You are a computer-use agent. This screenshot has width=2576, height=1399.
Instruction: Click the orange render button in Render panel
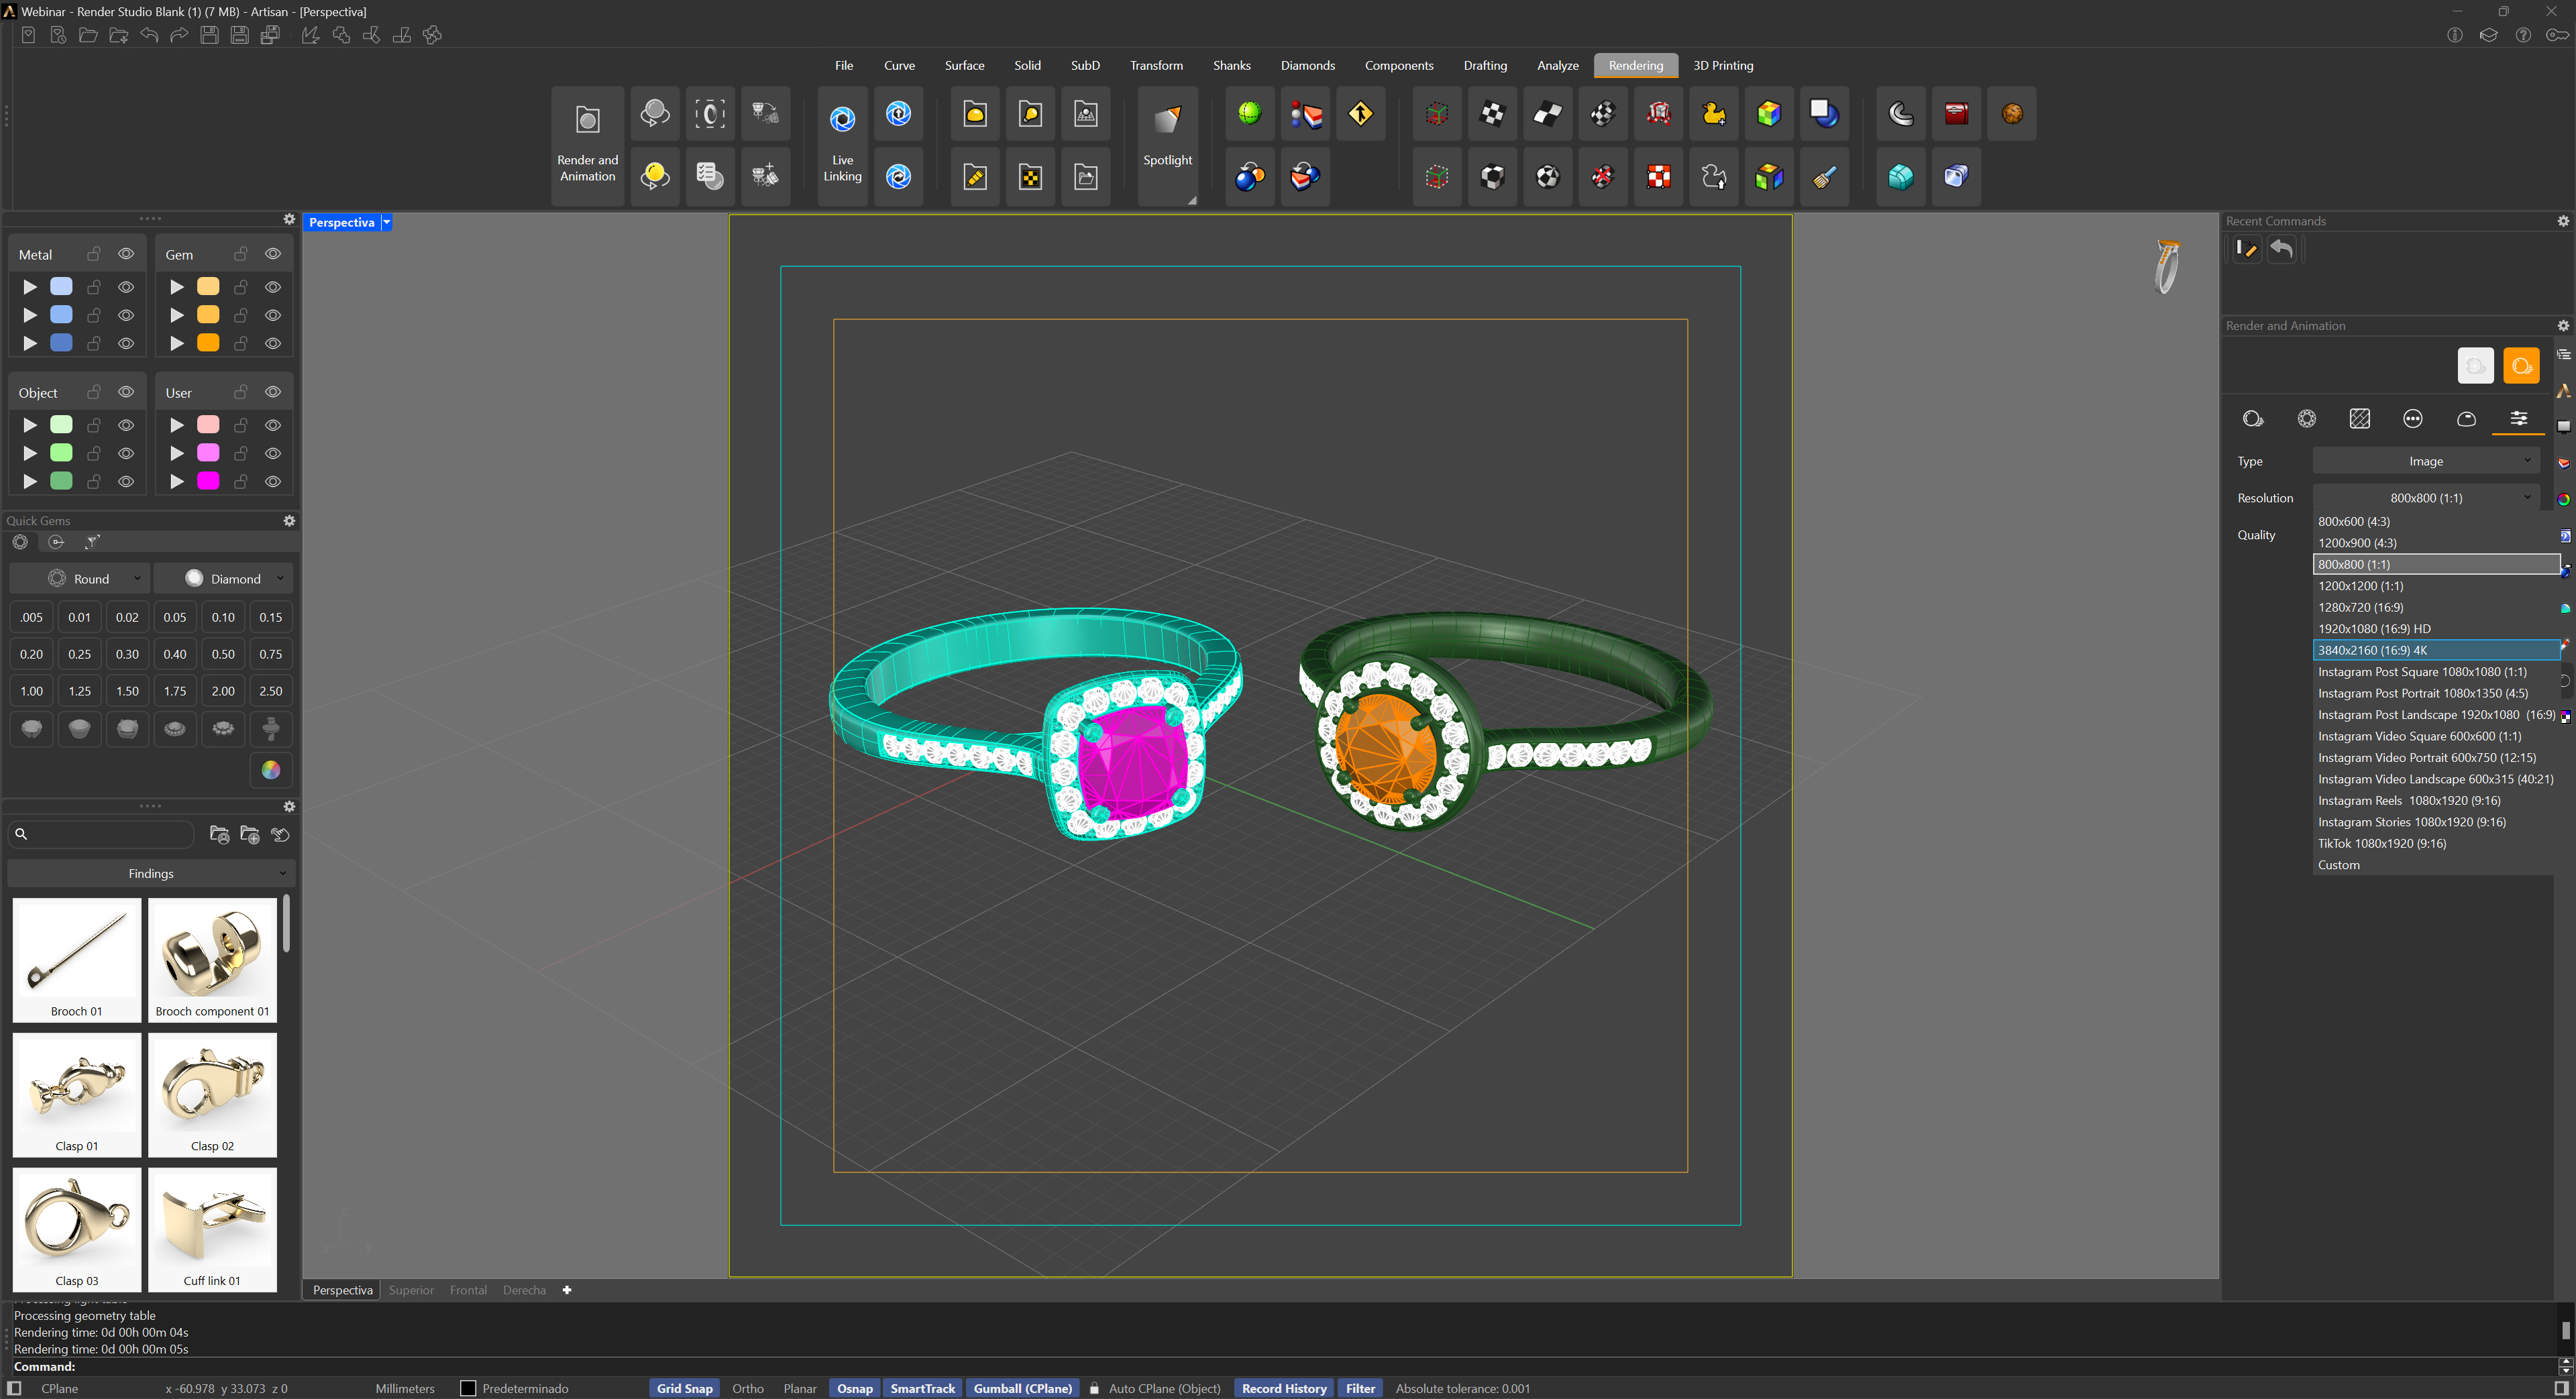pyautogui.click(x=2520, y=365)
